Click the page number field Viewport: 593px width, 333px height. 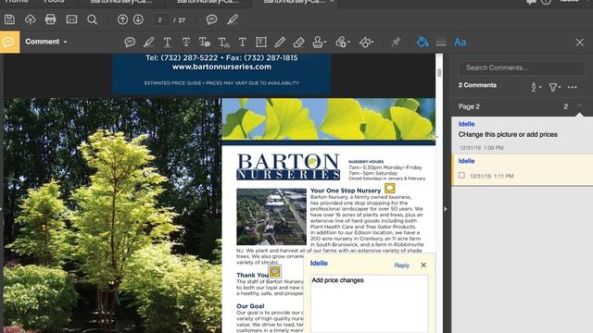pyautogui.click(x=160, y=19)
